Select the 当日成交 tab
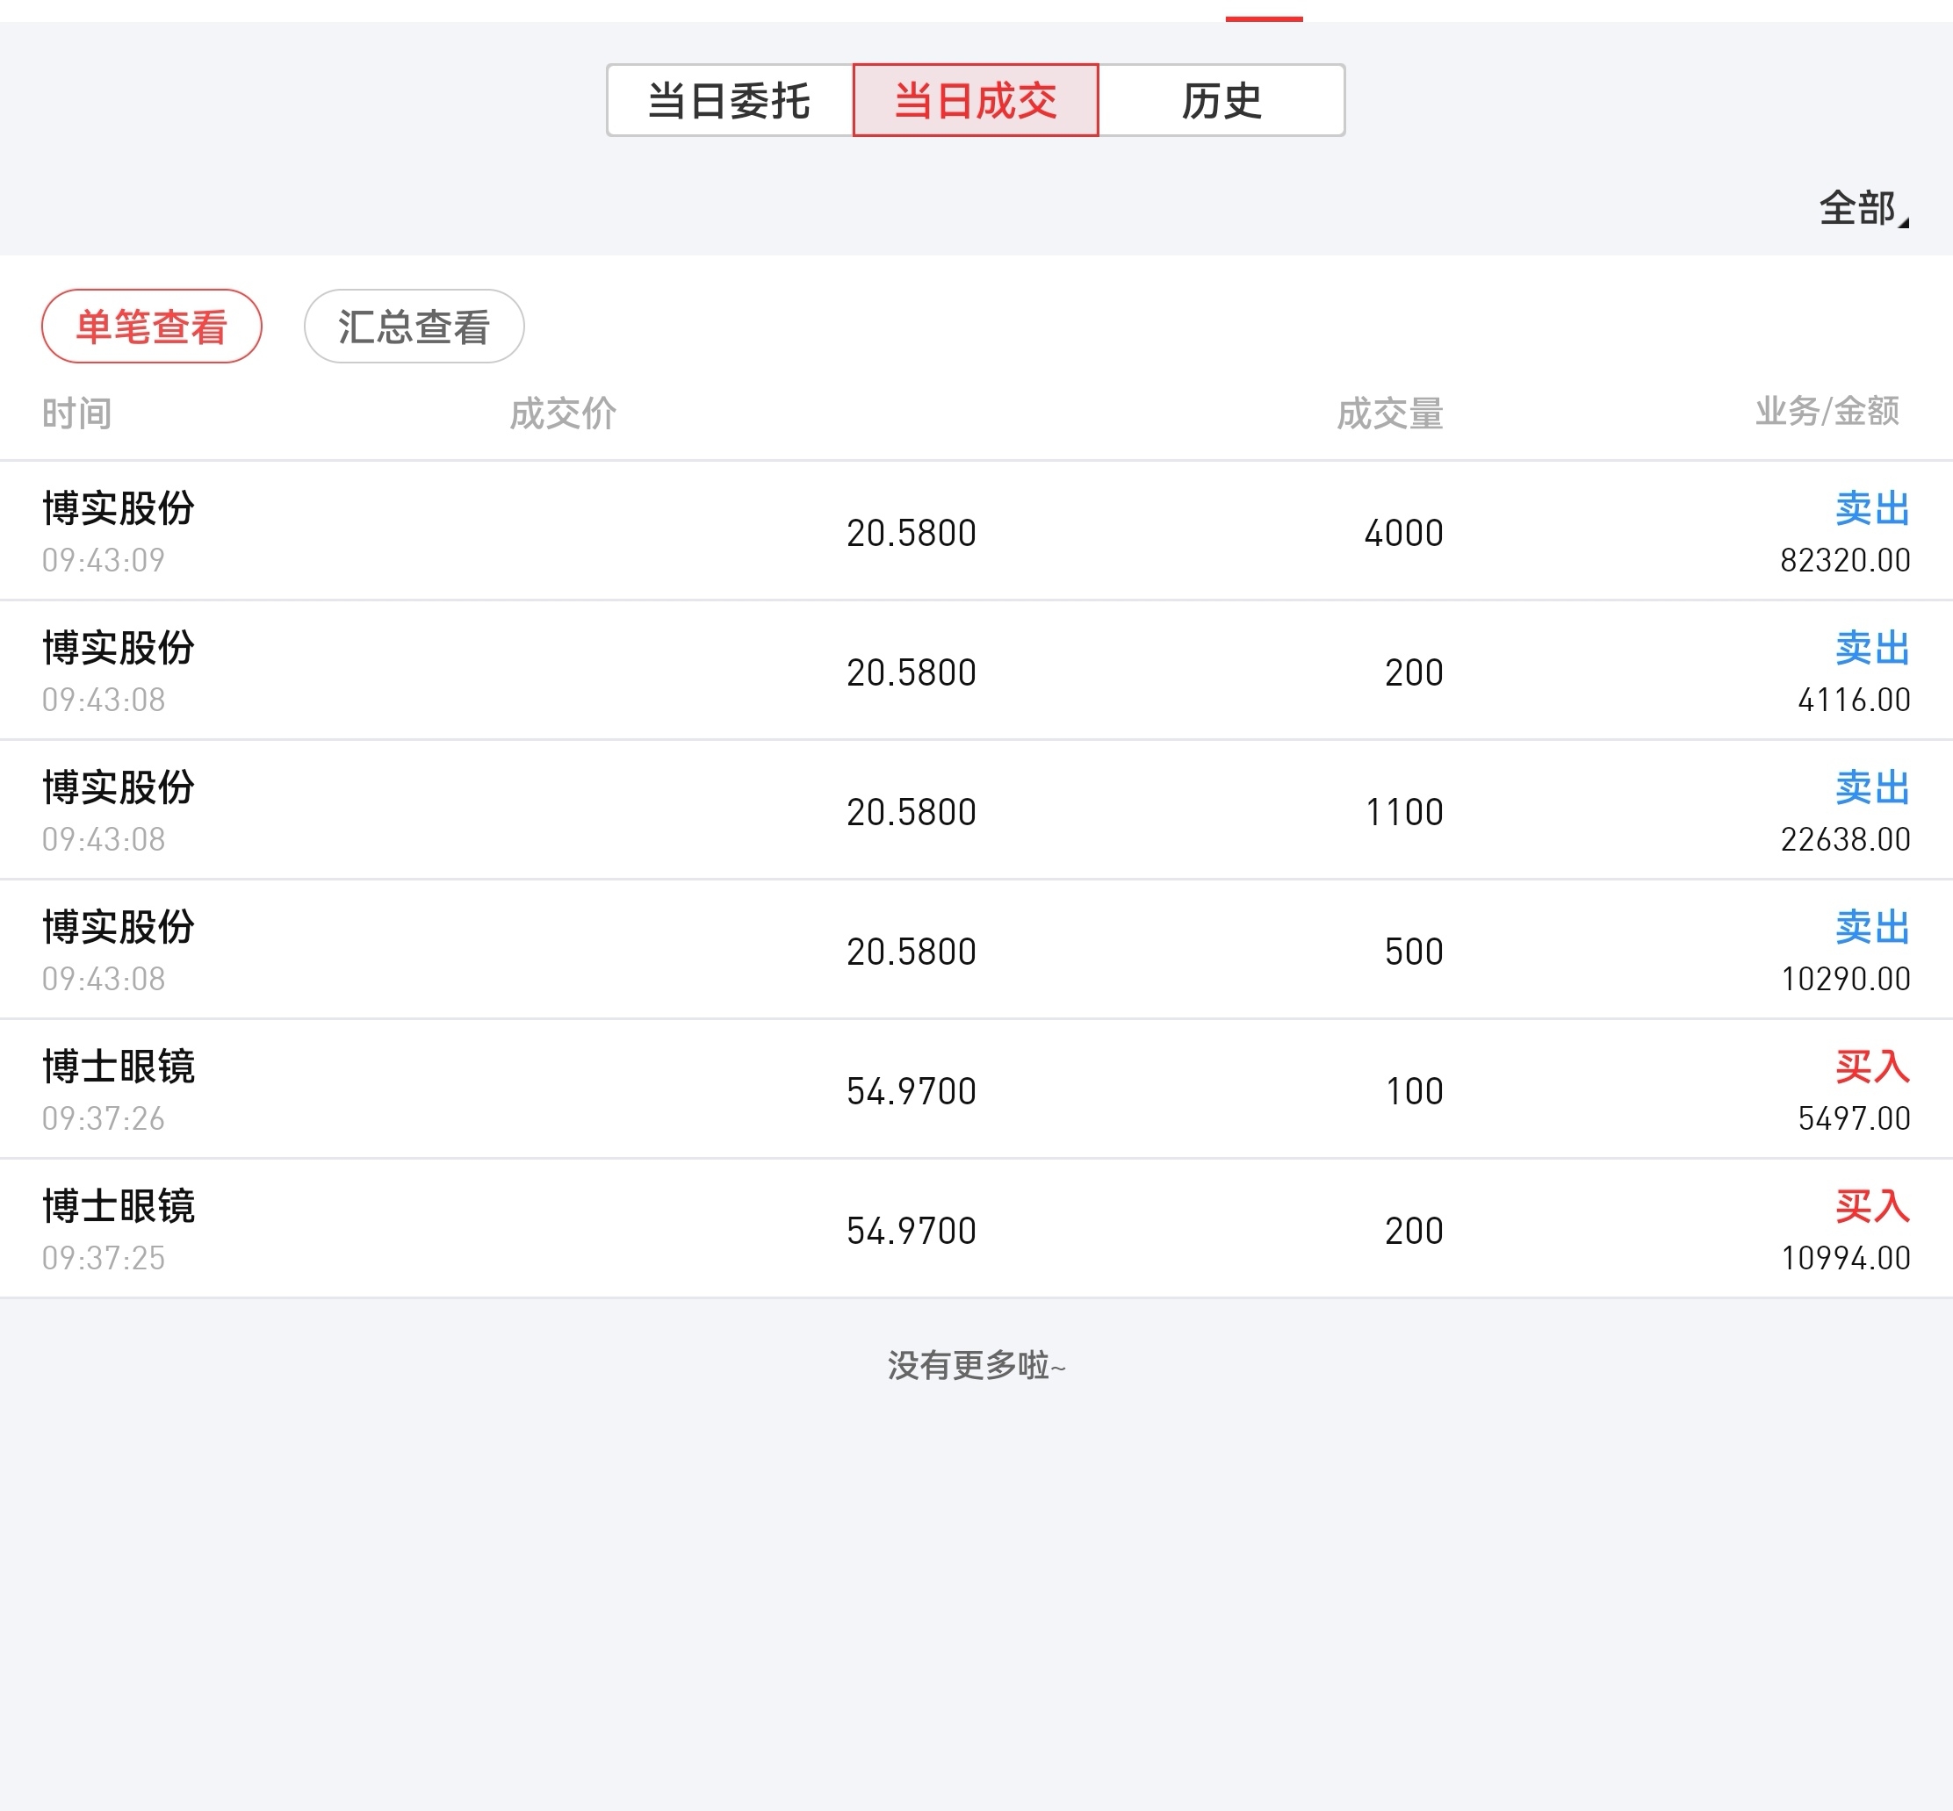The width and height of the screenshot is (1953, 1811). click(x=976, y=101)
